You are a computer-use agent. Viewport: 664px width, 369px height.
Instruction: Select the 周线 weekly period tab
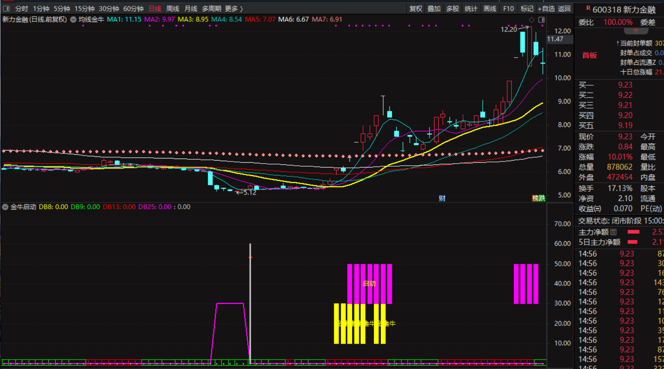[x=172, y=9]
